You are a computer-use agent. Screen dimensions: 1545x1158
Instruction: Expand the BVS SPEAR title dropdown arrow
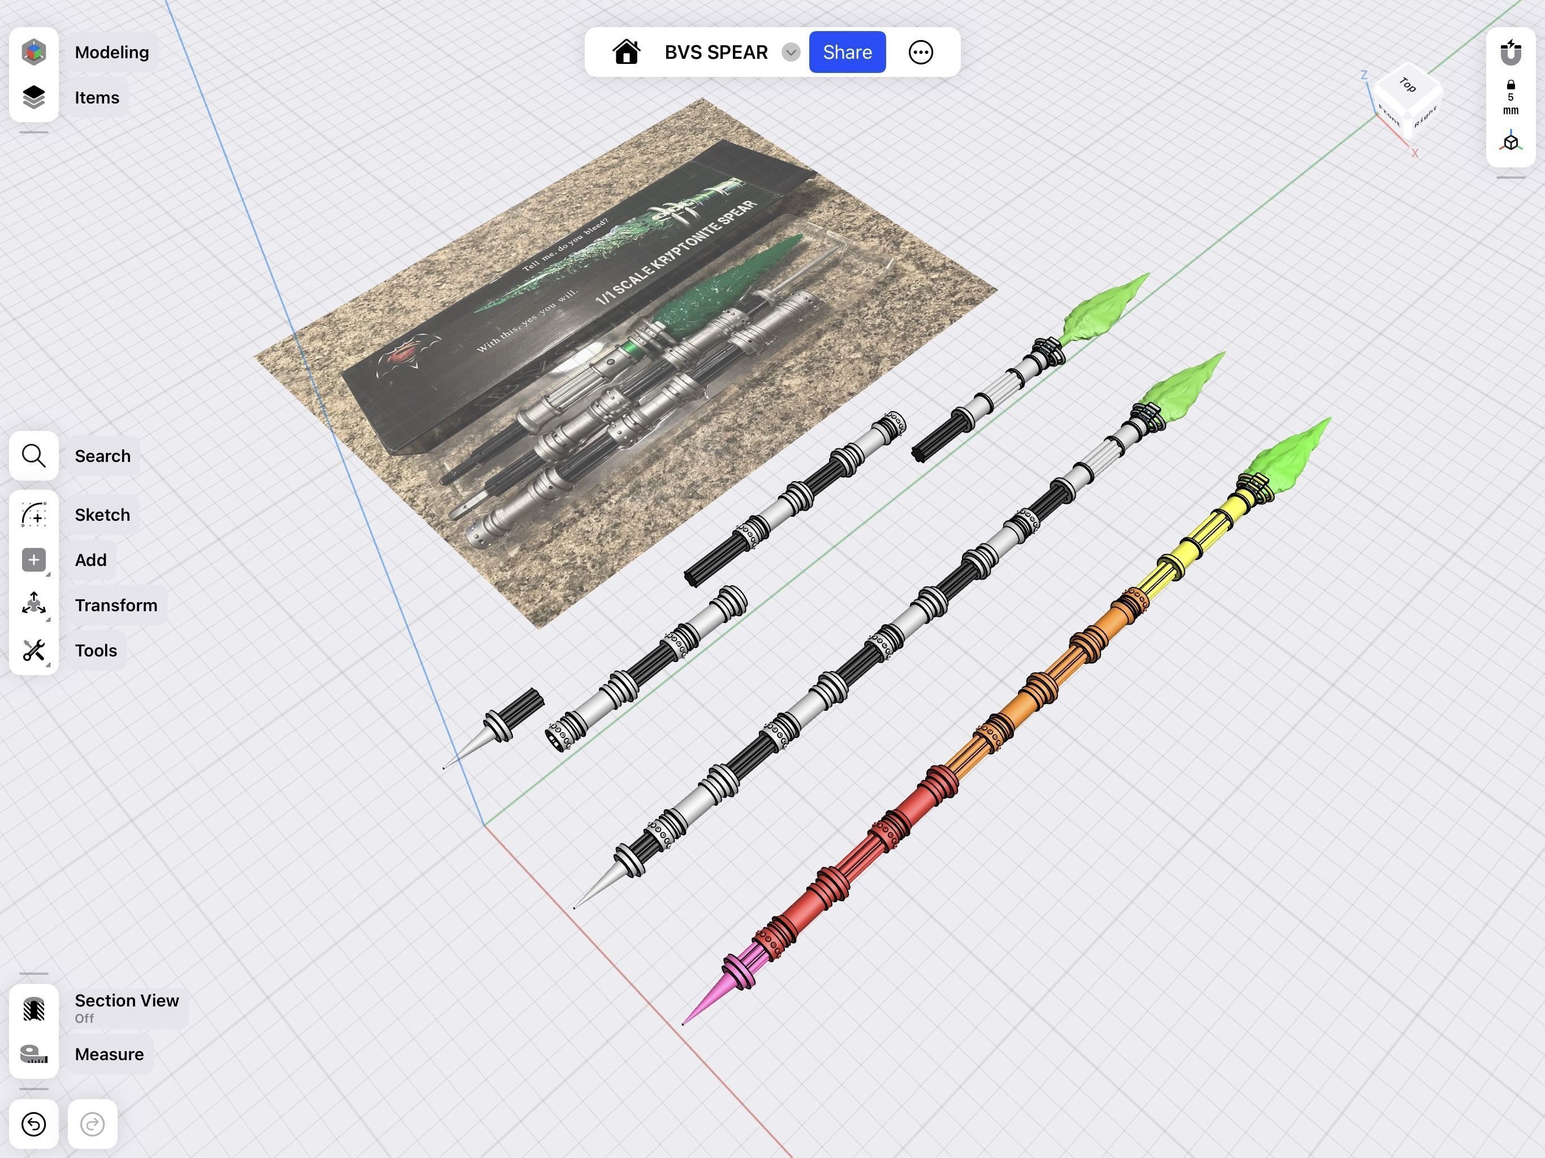point(790,53)
